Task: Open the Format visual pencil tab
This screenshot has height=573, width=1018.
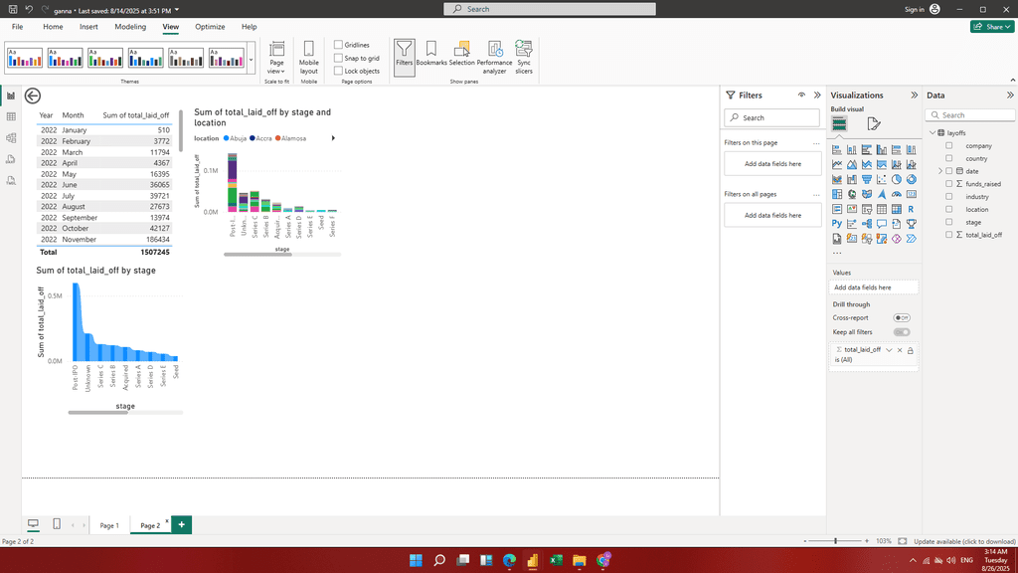Action: [873, 123]
